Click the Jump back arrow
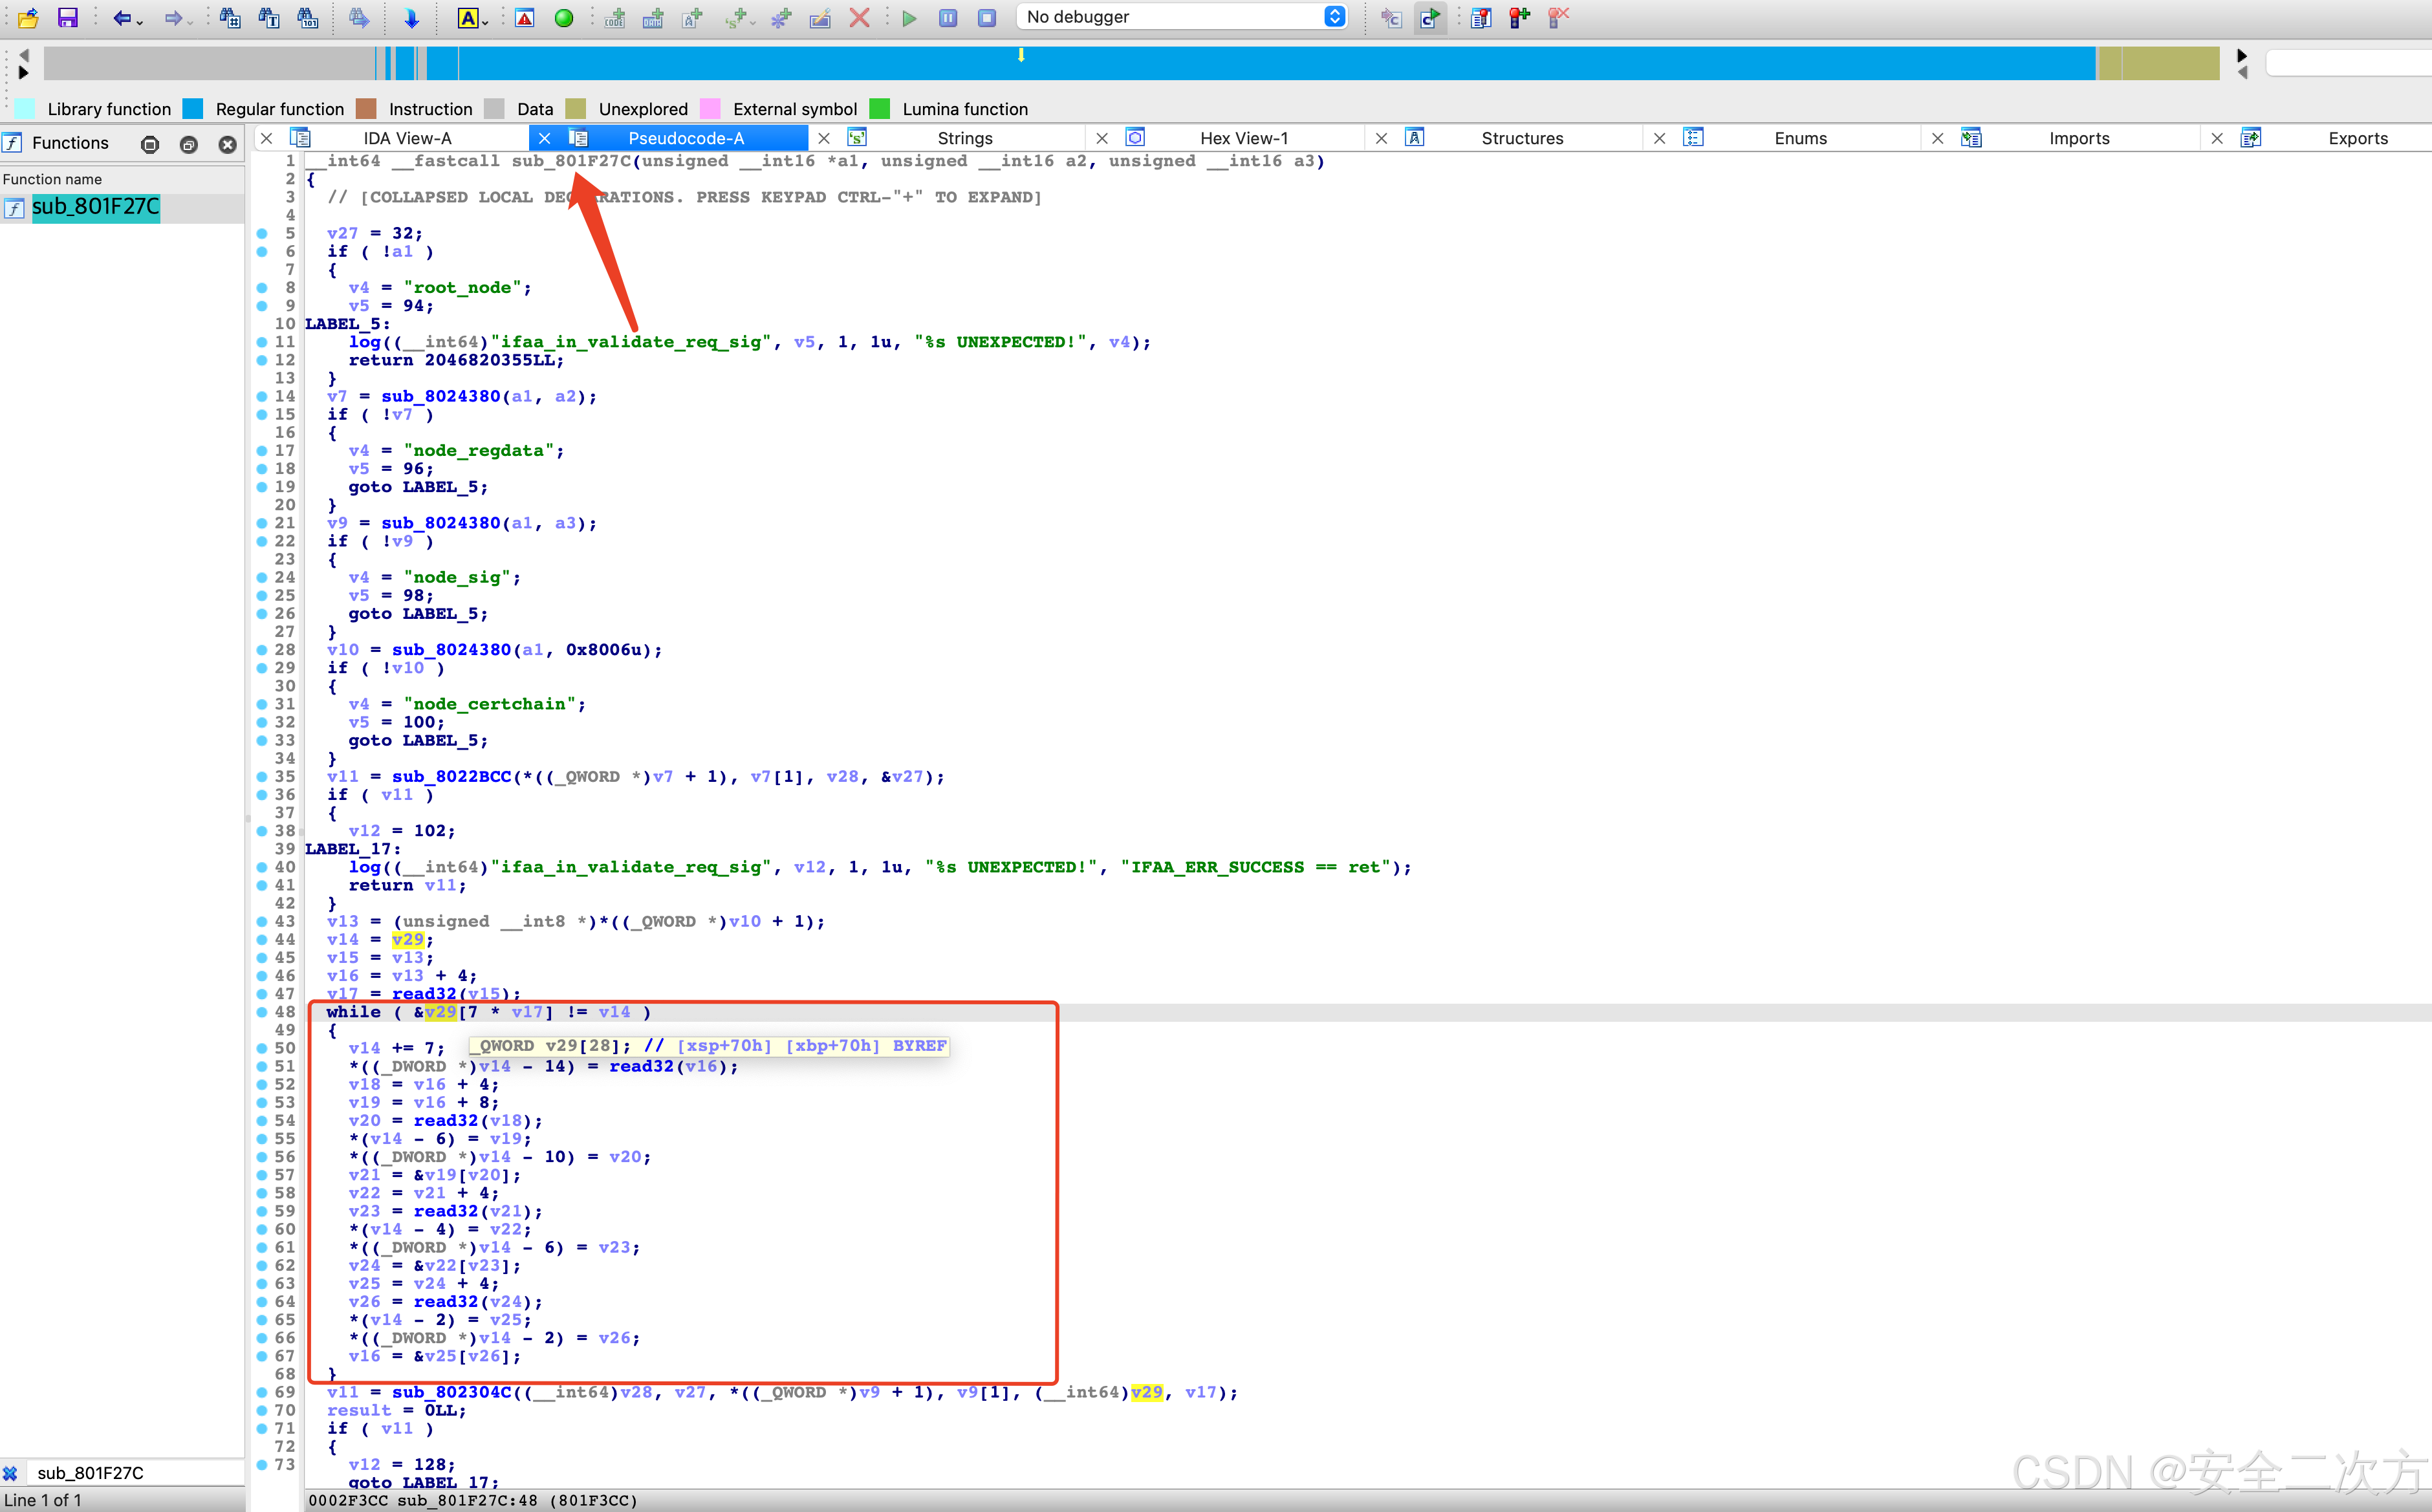 (x=121, y=17)
